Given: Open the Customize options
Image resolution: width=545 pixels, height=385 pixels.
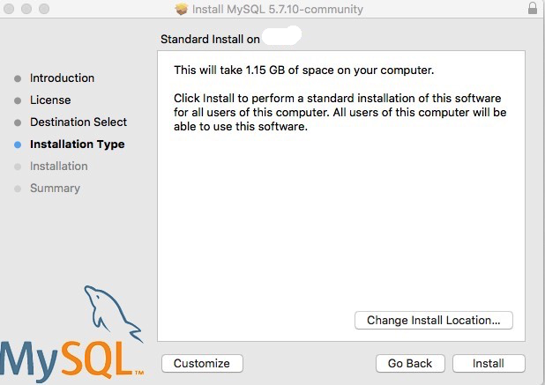Looking at the screenshot, I should [x=202, y=363].
